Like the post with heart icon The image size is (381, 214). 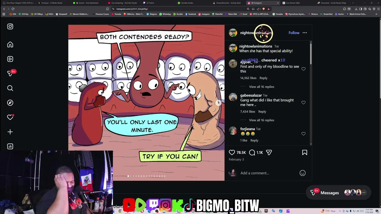coord(232,152)
